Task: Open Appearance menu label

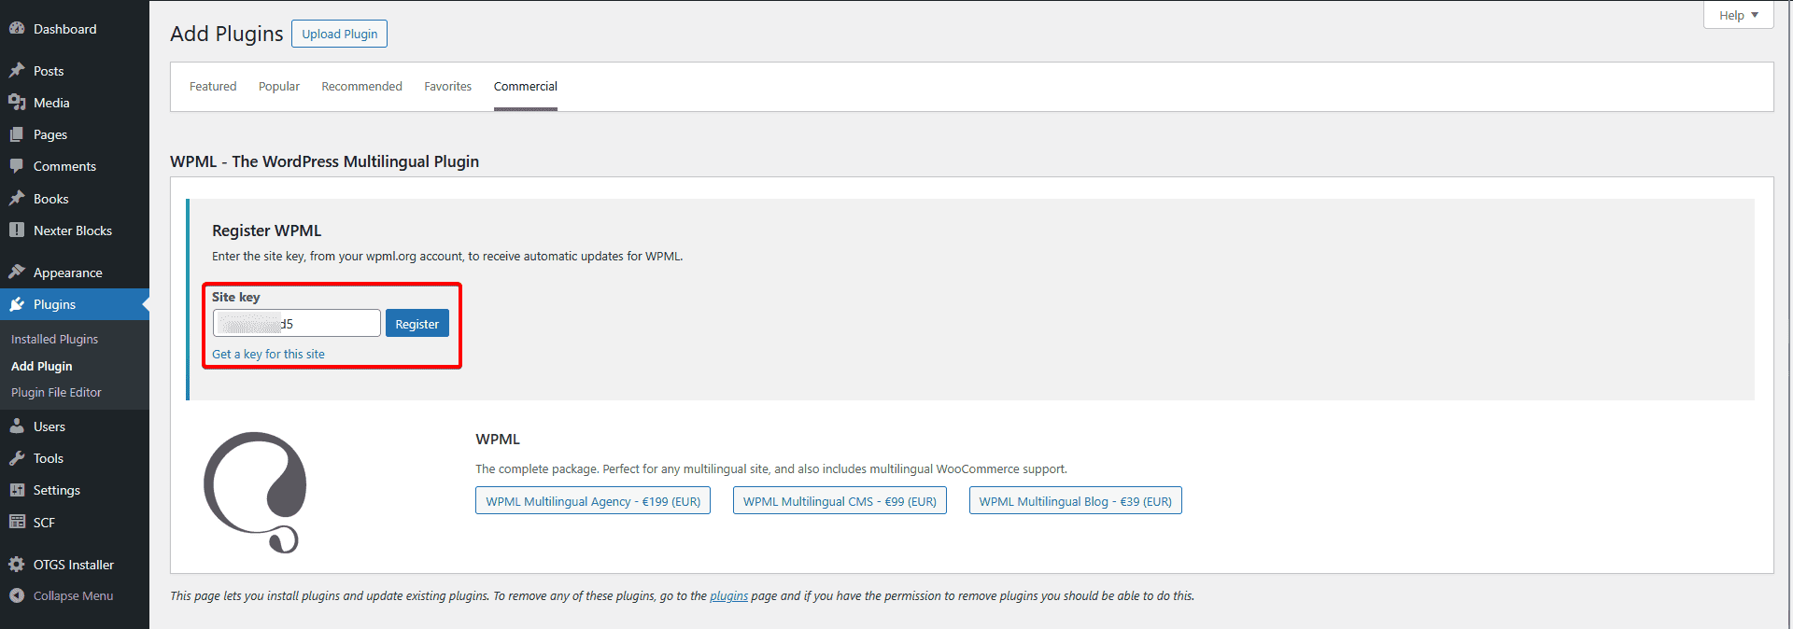Action: (68, 273)
